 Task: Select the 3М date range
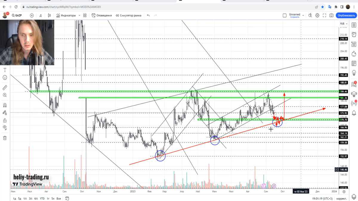[x=30, y=199]
